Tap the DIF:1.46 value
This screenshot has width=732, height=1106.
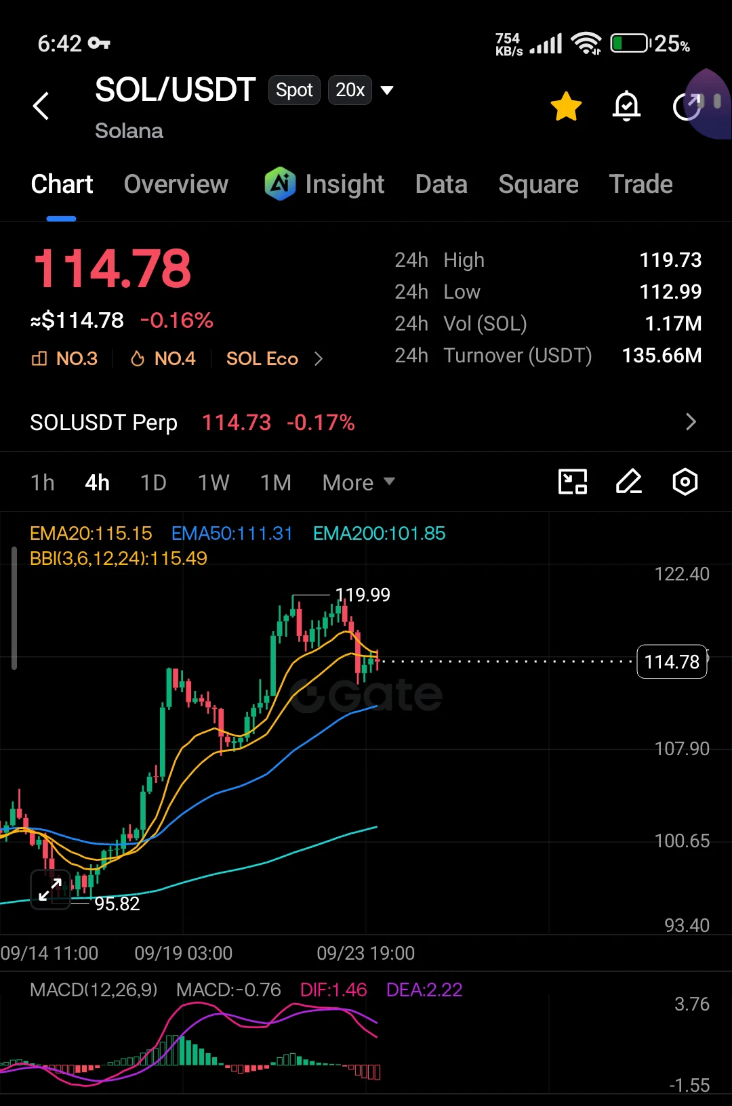[333, 990]
